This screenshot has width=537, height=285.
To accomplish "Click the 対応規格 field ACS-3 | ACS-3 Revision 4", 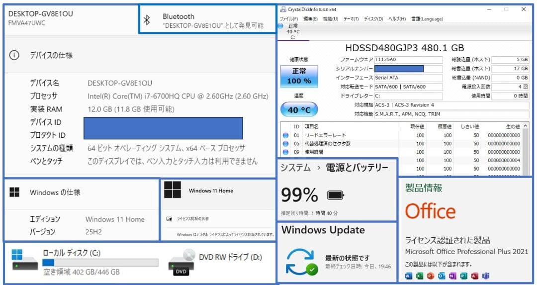I will (x=451, y=105).
